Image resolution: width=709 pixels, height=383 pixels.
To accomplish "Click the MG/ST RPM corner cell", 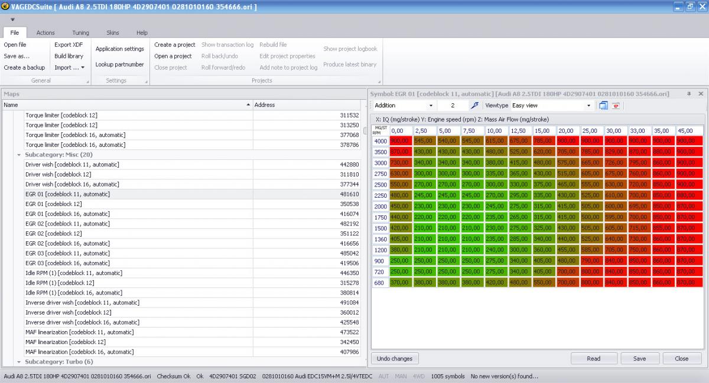I will coord(380,130).
